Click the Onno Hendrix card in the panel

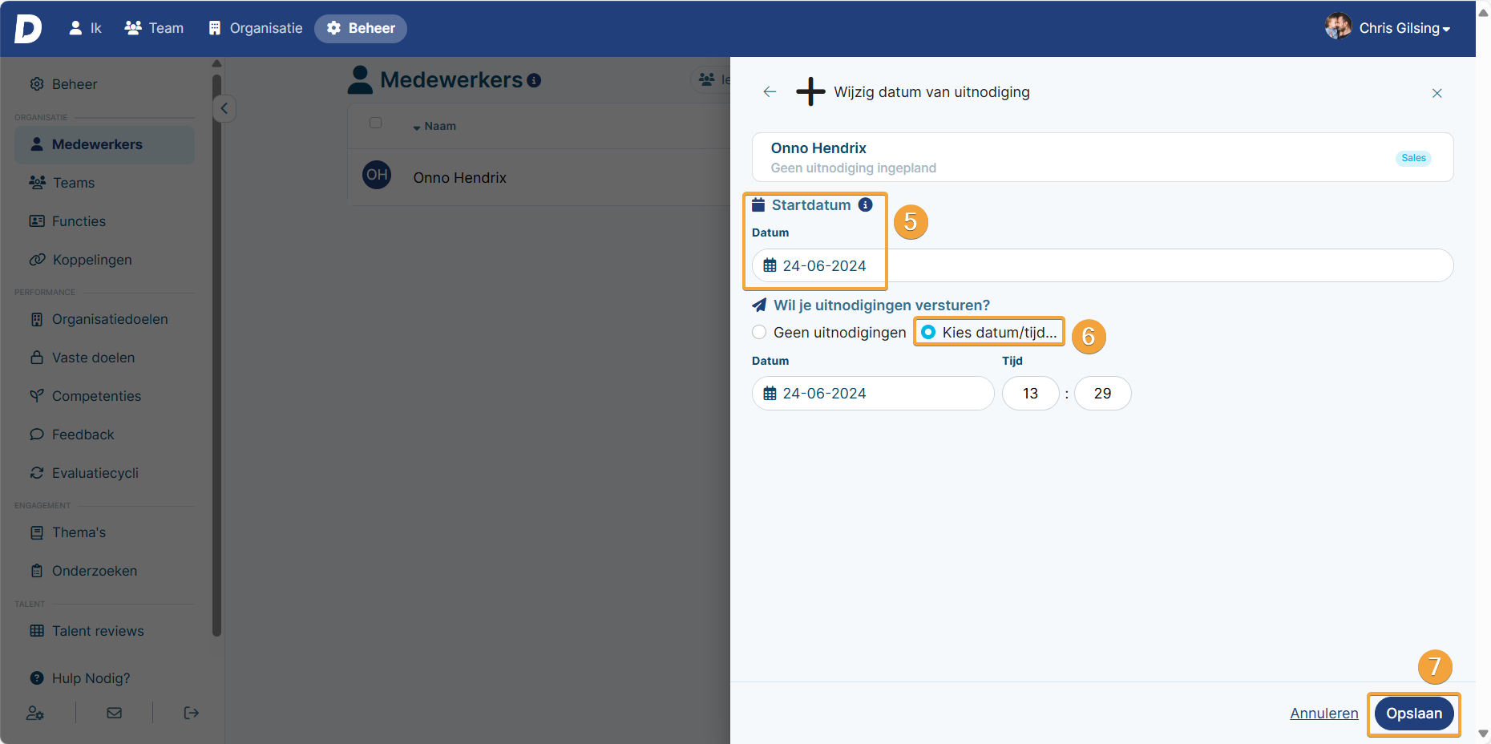1102,157
